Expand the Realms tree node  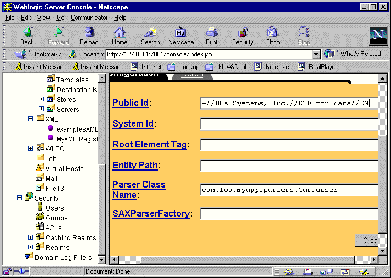30,247
